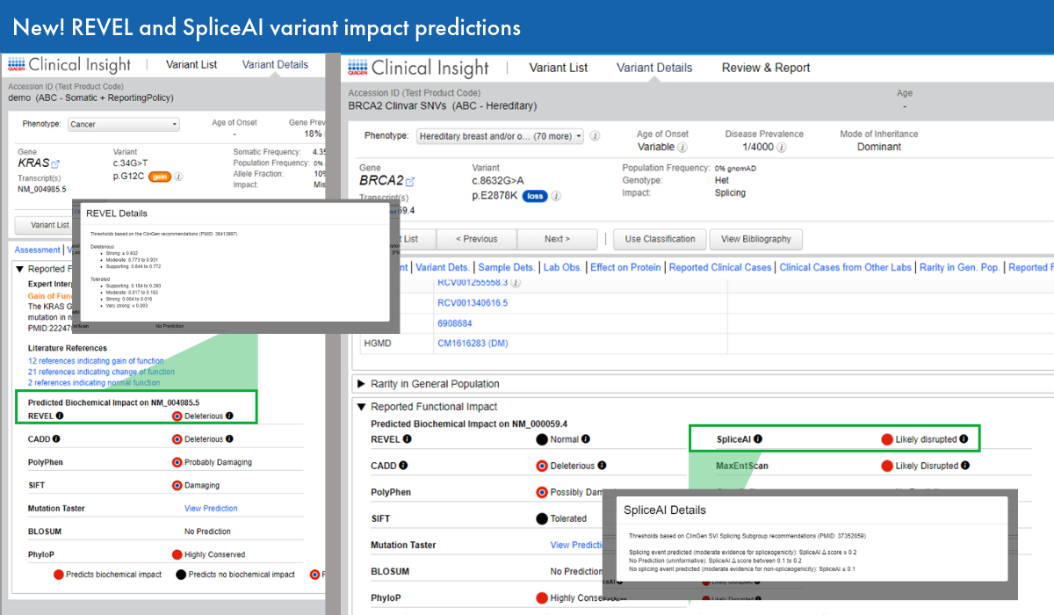
Task: Collapse the Reported section triangle in KRAS window
Action: 20,269
